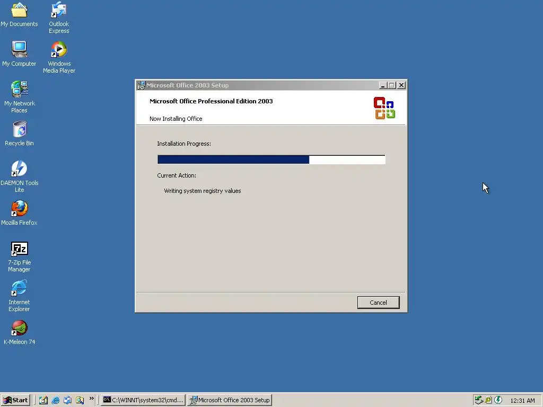Close the Office 2003 Setup window

(401, 85)
